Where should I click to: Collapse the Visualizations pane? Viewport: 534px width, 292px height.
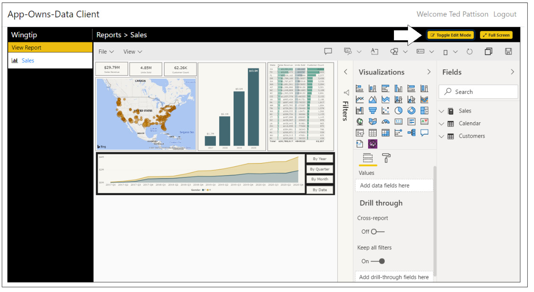pyautogui.click(x=429, y=72)
